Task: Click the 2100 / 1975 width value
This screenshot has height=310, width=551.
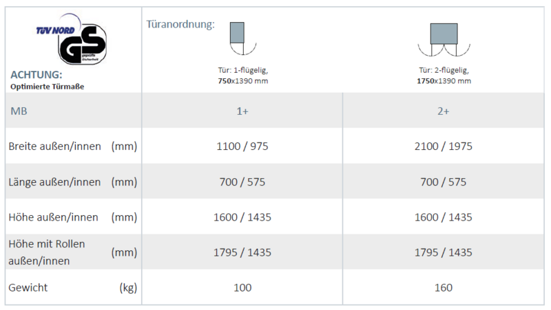Action: coord(444,146)
